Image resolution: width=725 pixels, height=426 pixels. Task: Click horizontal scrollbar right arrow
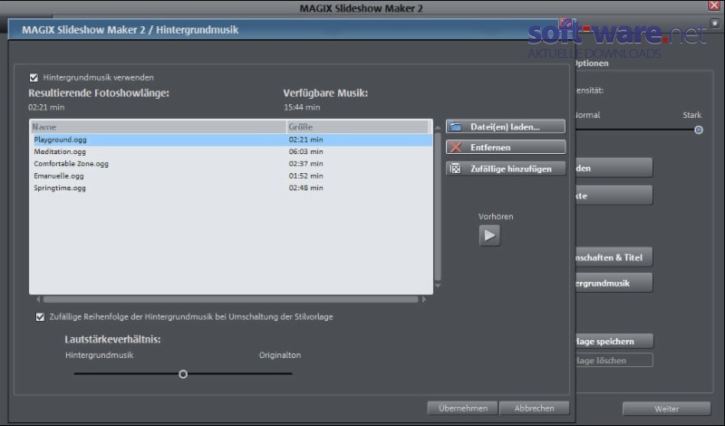point(423,299)
